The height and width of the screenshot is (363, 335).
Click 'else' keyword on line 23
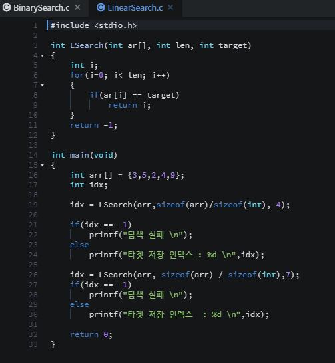(79, 245)
